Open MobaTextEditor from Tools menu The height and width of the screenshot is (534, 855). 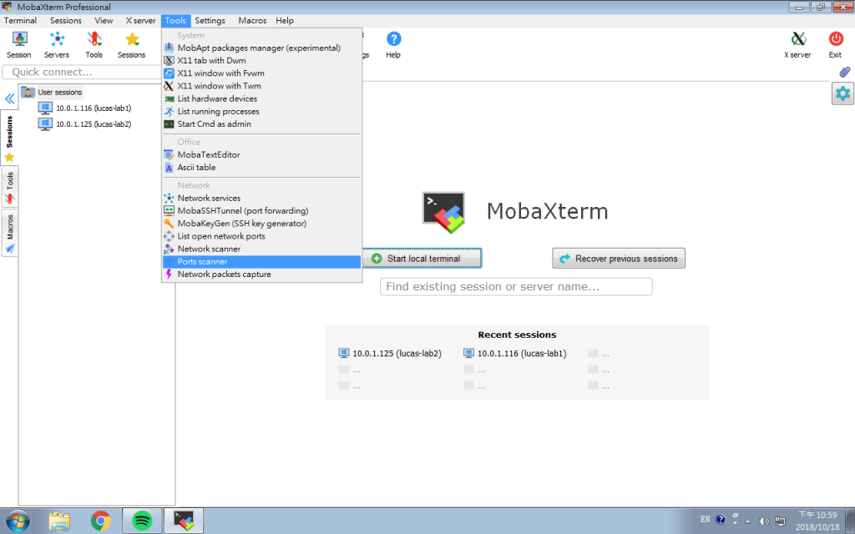(x=261, y=154)
